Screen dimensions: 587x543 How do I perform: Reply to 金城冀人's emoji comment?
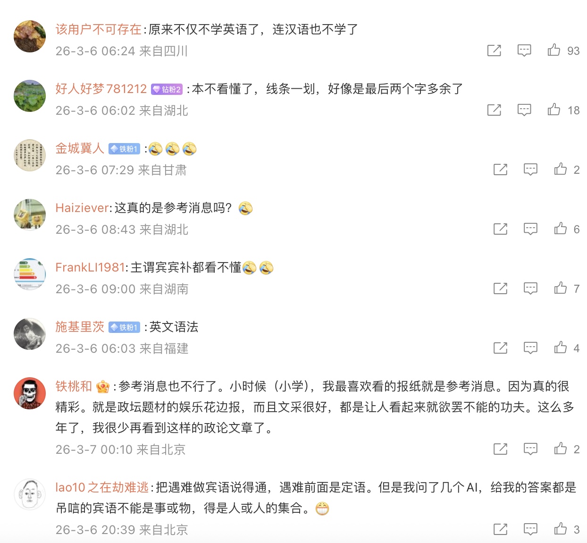[x=530, y=170]
